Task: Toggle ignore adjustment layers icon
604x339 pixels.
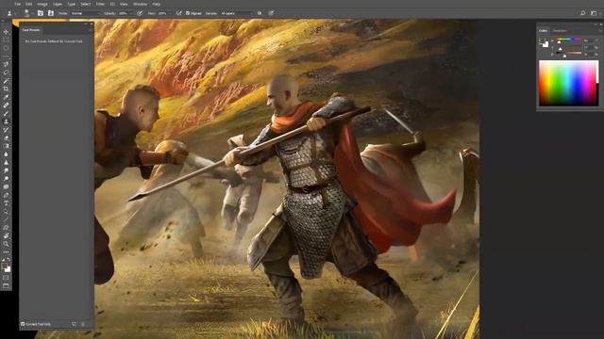Action: 260,13
